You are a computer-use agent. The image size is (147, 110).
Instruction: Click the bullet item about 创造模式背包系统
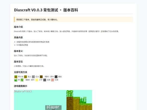[33, 42]
